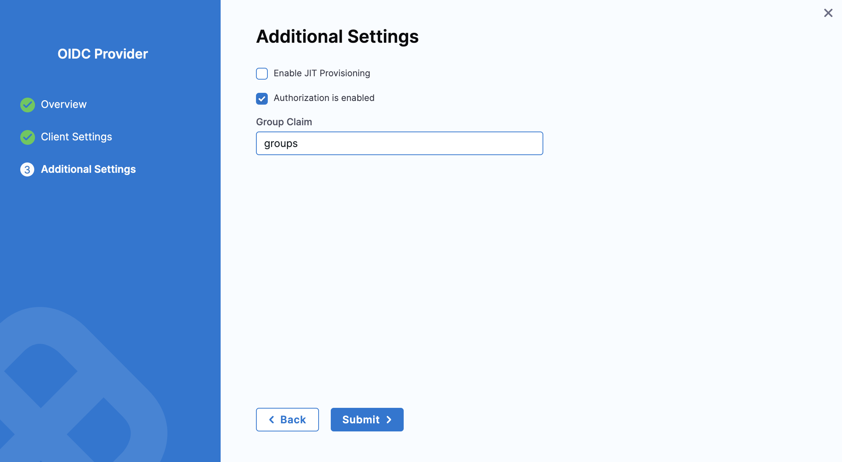
Task: Click the forward chevron inside the Submit button
Action: pos(389,420)
